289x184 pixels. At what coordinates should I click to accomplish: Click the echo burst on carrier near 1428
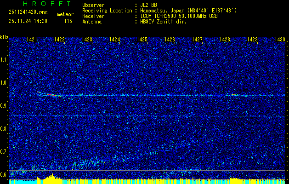233,94
